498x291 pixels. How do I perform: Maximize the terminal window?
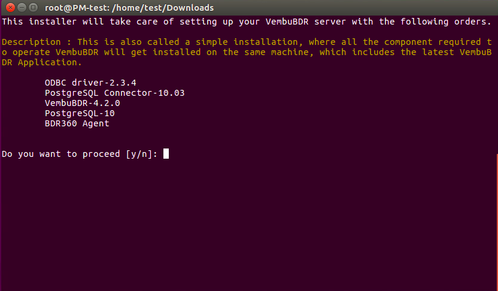[33, 7]
